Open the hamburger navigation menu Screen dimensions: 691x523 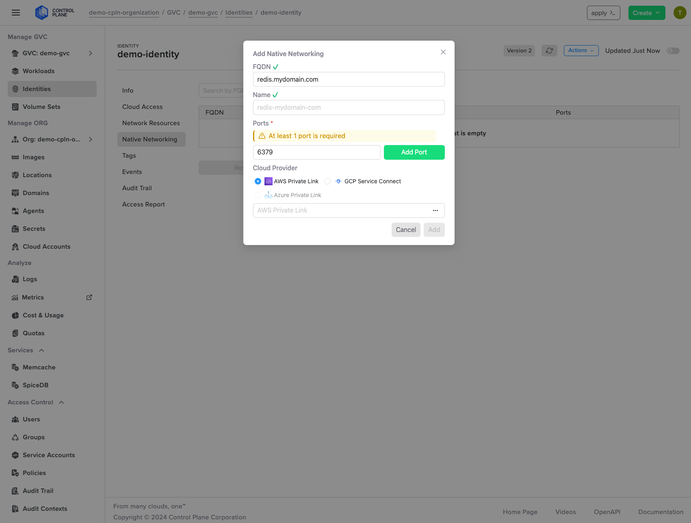click(x=16, y=13)
